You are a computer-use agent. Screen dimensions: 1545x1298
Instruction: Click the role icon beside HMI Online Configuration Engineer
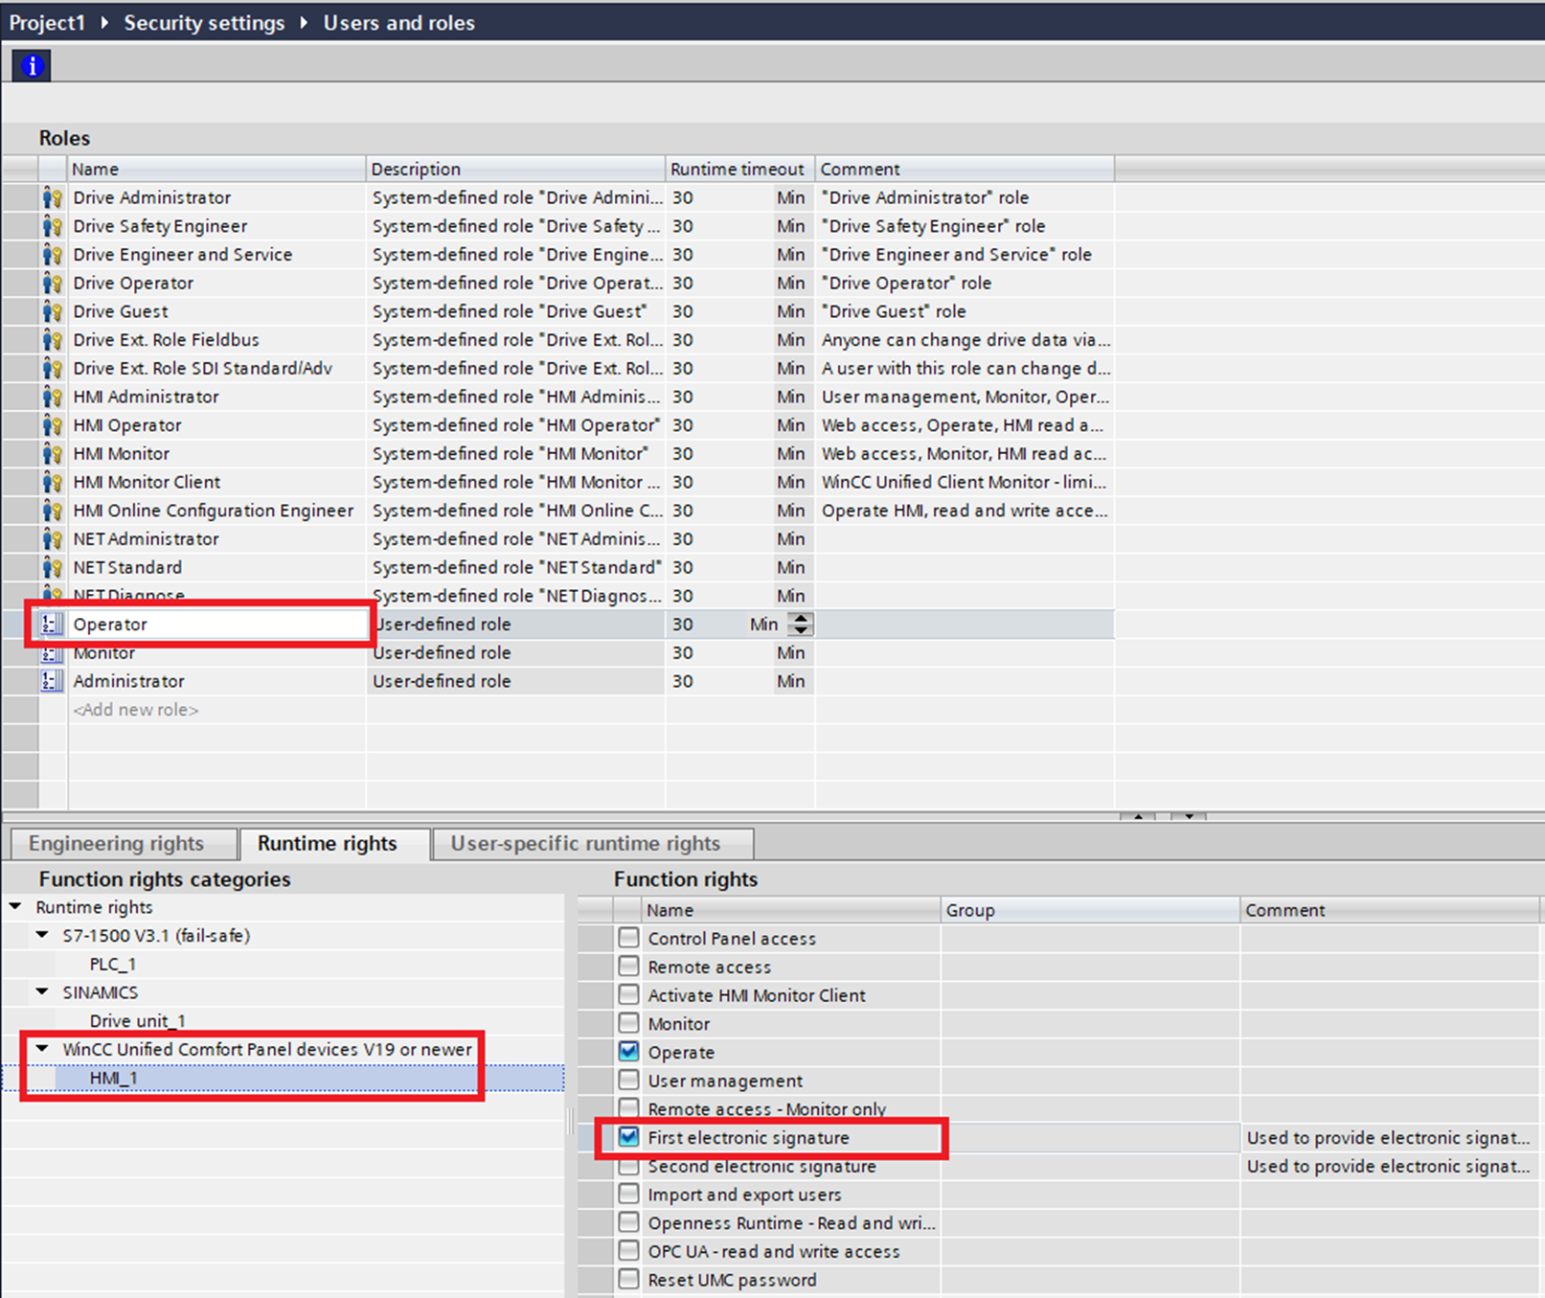pyautogui.click(x=52, y=511)
